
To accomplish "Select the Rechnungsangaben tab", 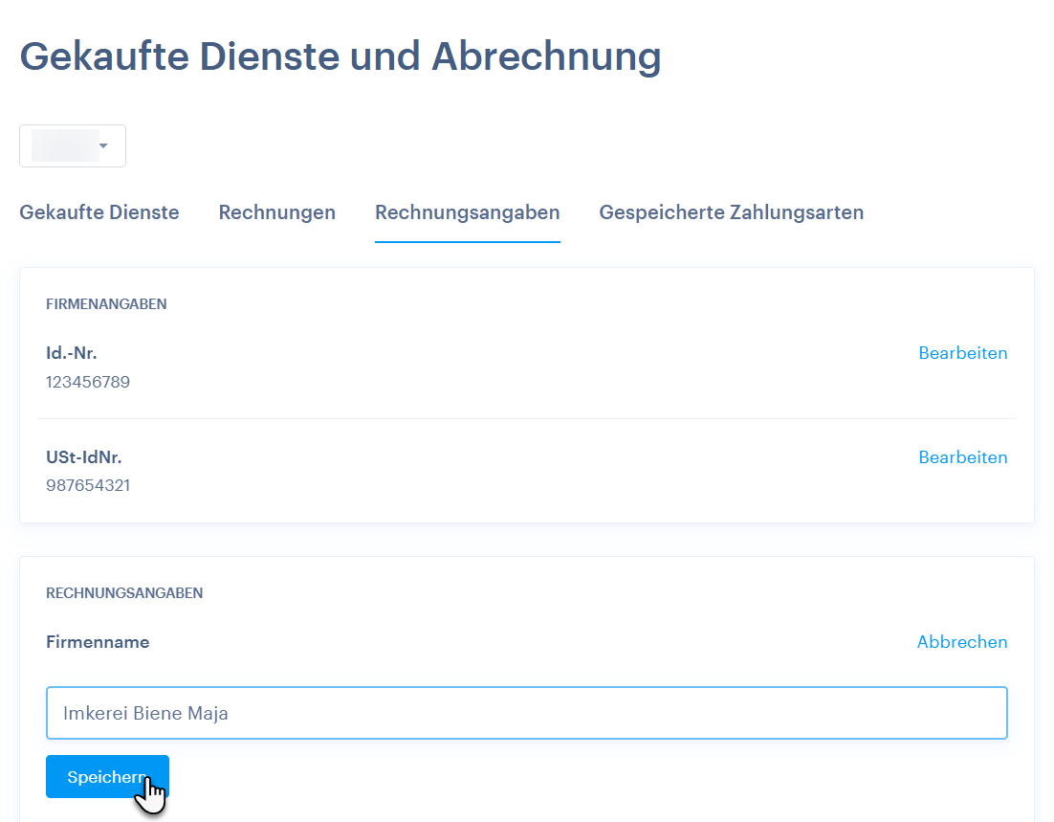I will tap(467, 212).
